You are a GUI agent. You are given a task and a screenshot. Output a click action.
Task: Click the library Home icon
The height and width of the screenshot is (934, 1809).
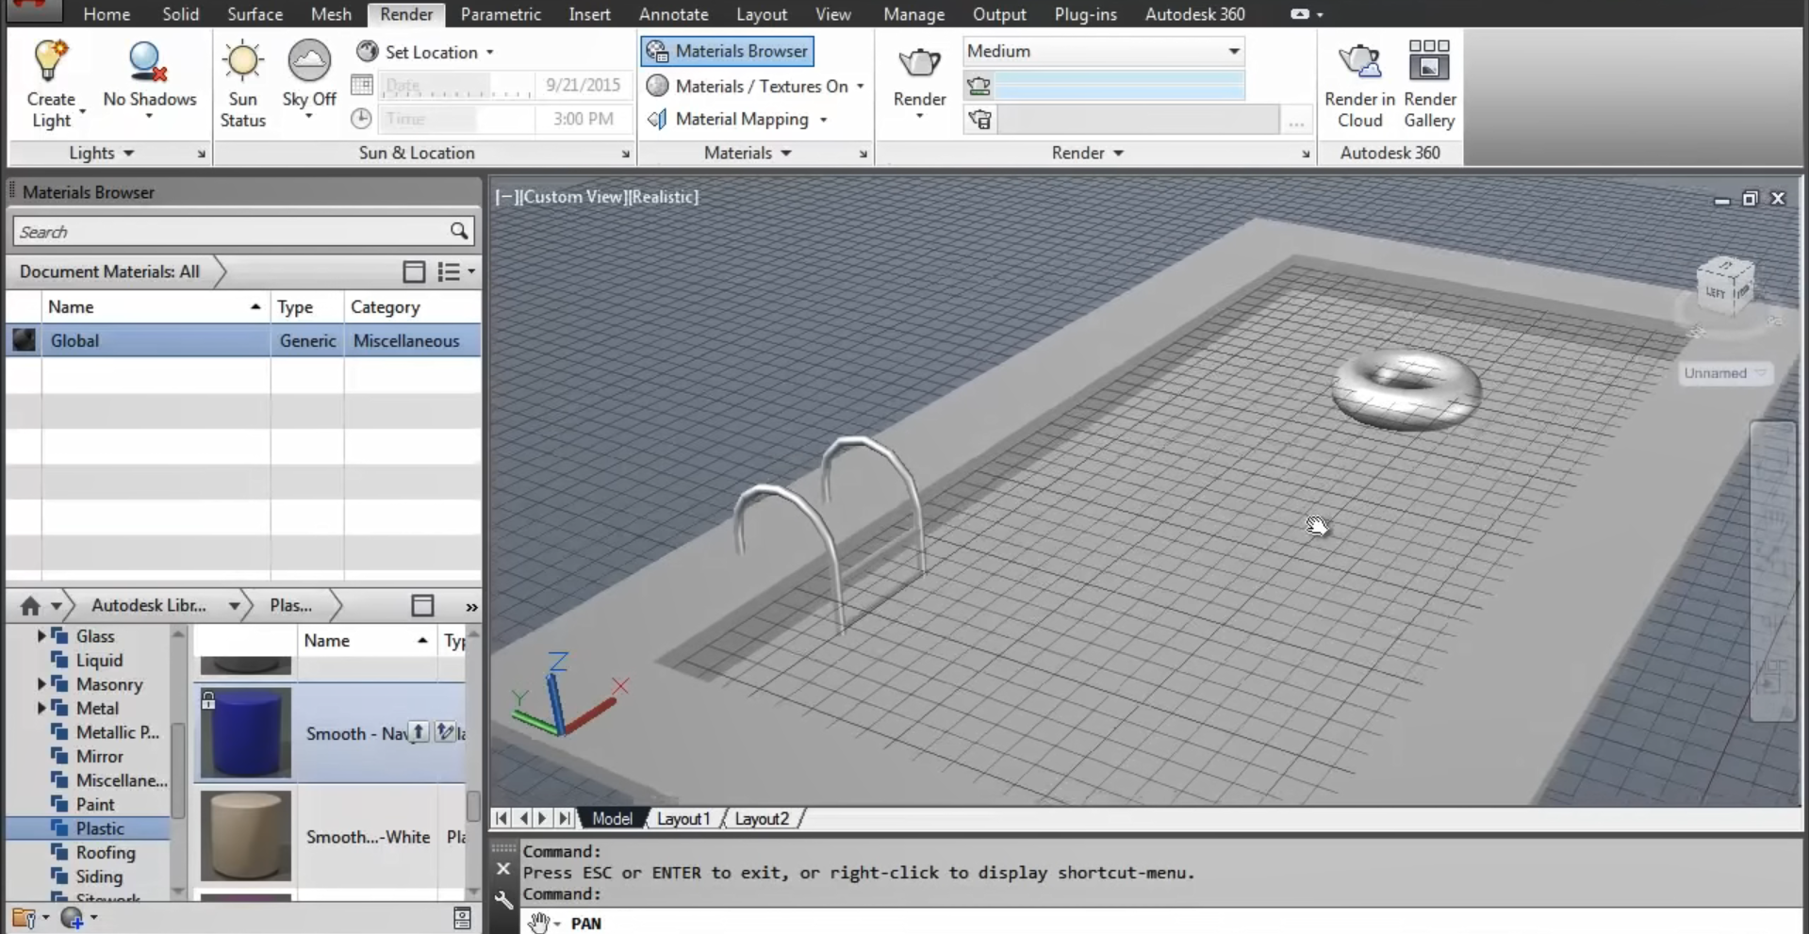click(30, 606)
